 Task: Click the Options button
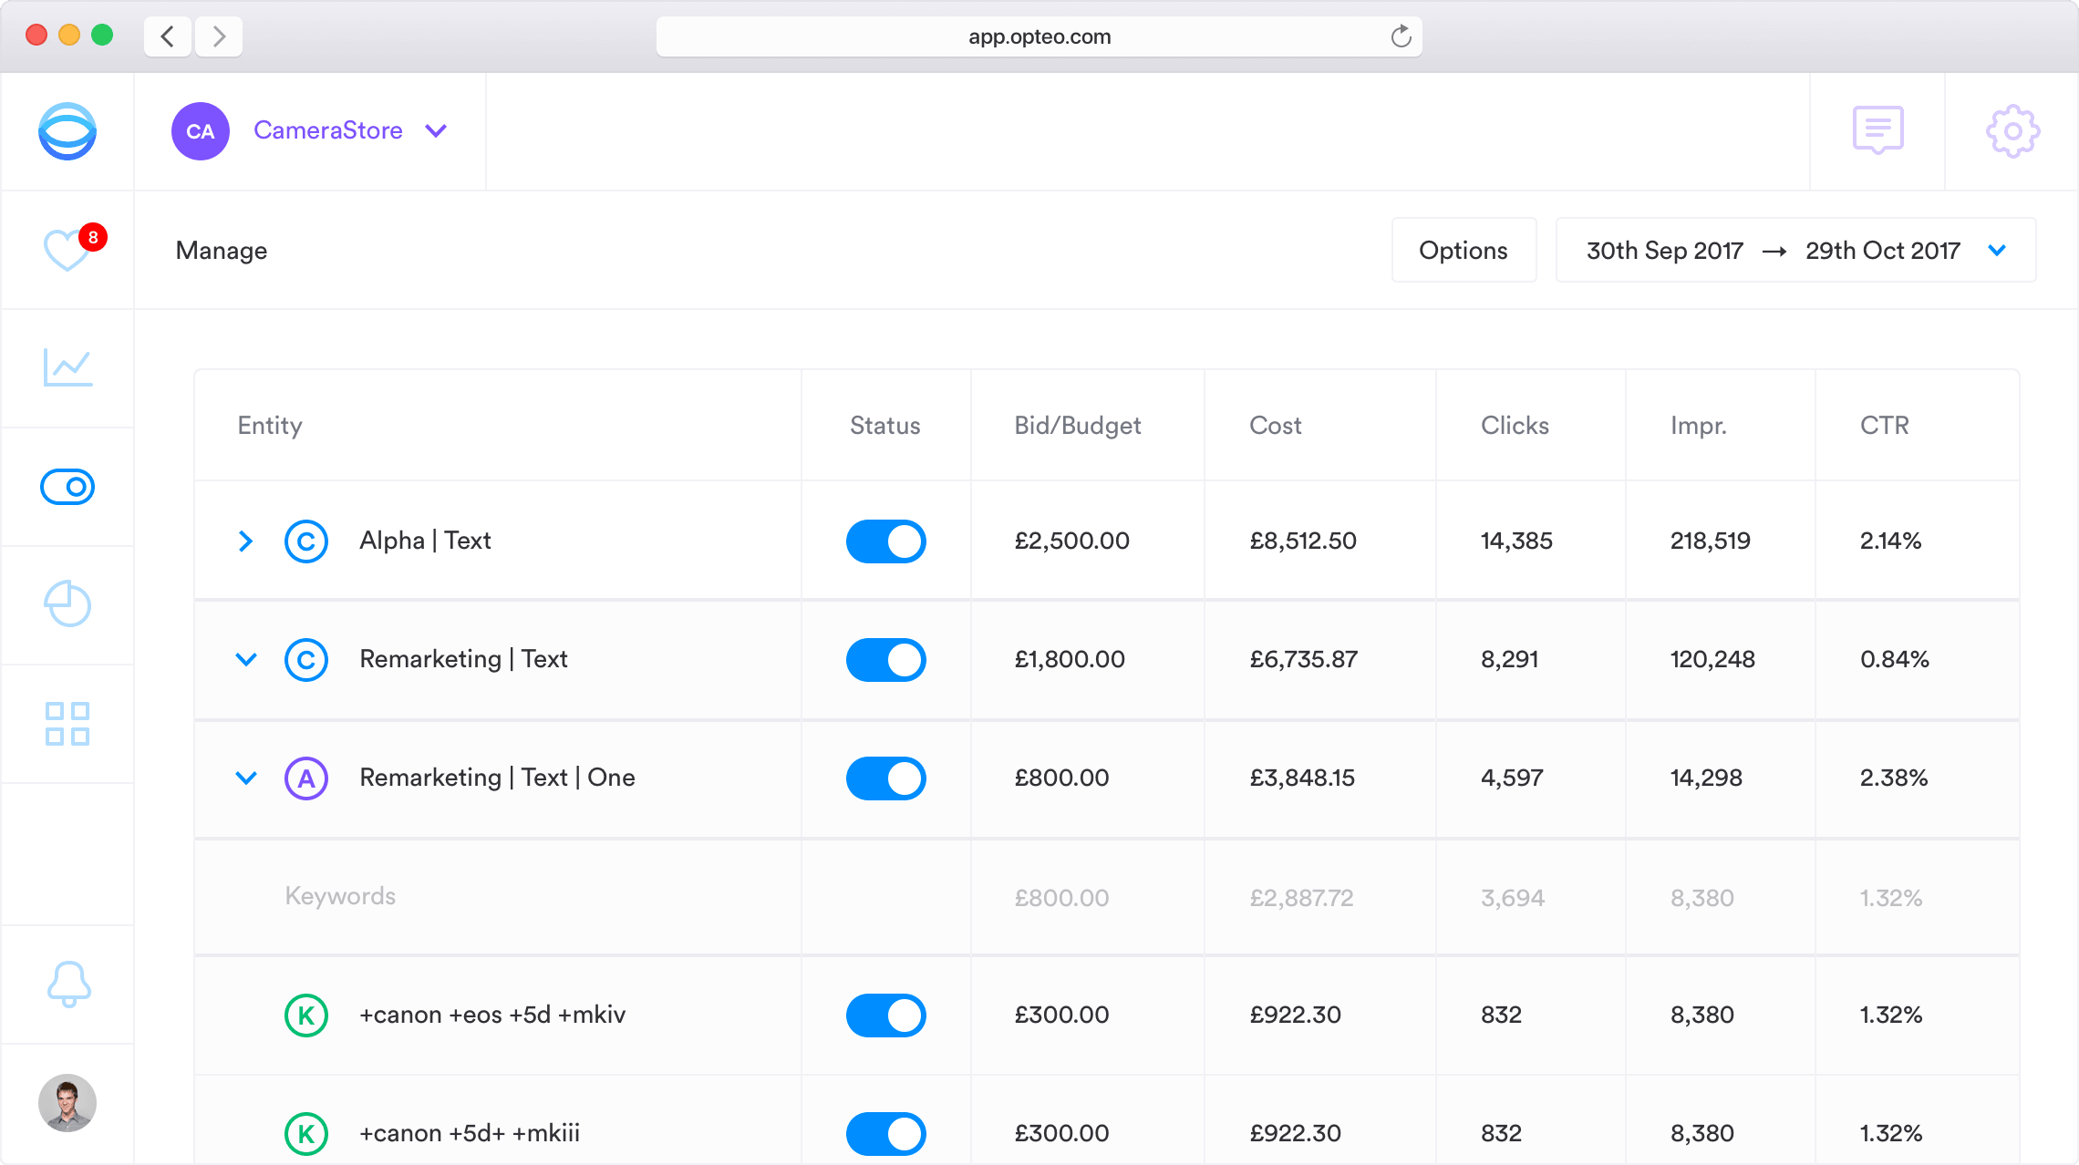(1463, 250)
